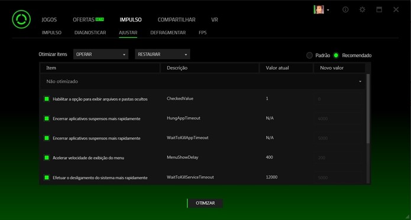Uncheck Efetuar o desligamento do sistema checkbox
Image resolution: width=411 pixels, height=220 pixels.
click(x=47, y=177)
